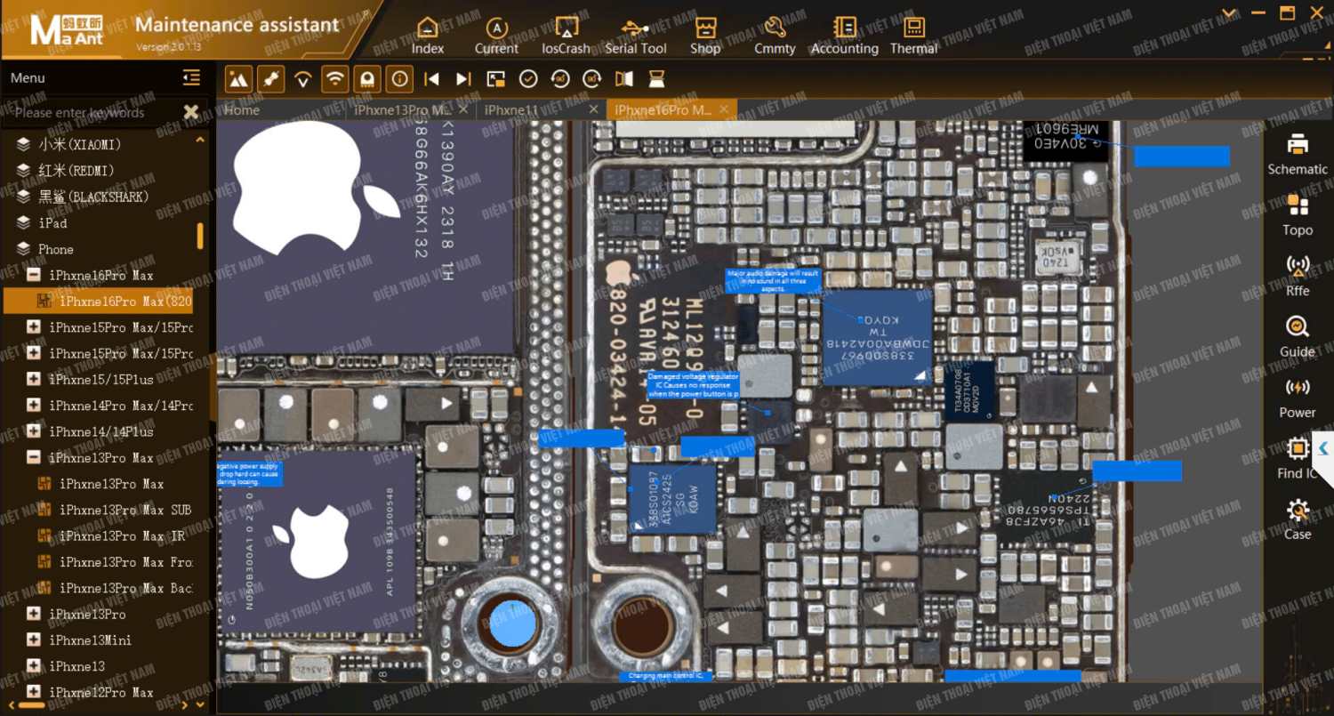Image resolution: width=1334 pixels, height=716 pixels.
Task: Close the iPhxne16Pro M.. tab
Action: tap(724, 109)
